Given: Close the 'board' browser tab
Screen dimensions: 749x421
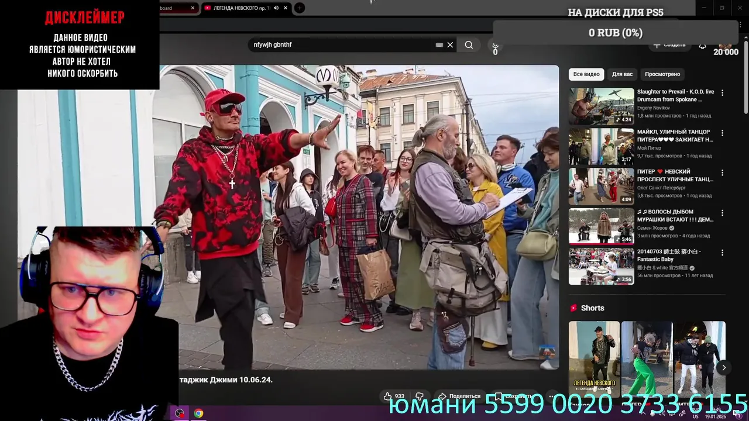Looking at the screenshot, I should [x=193, y=8].
